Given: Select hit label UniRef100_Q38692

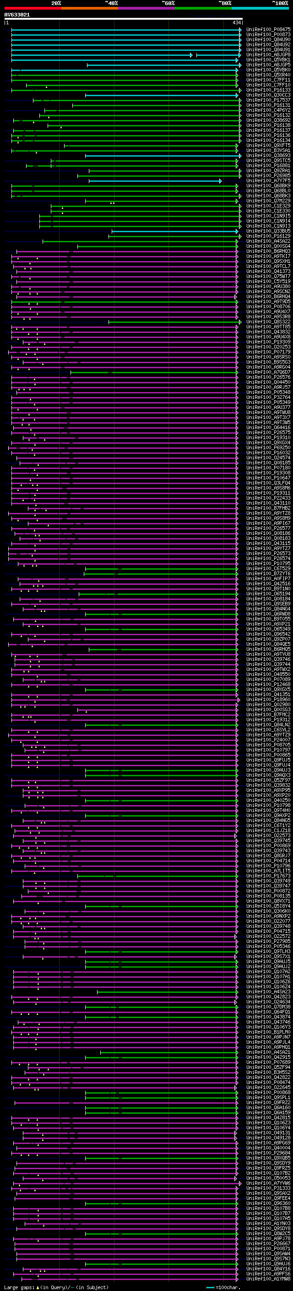Looking at the screenshot, I should tap(268, 120).
